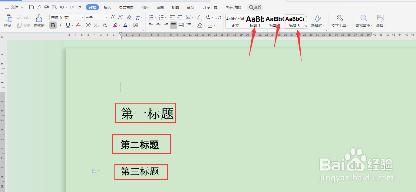Center align the text
The image size is (416, 192).
click(x=158, y=25)
